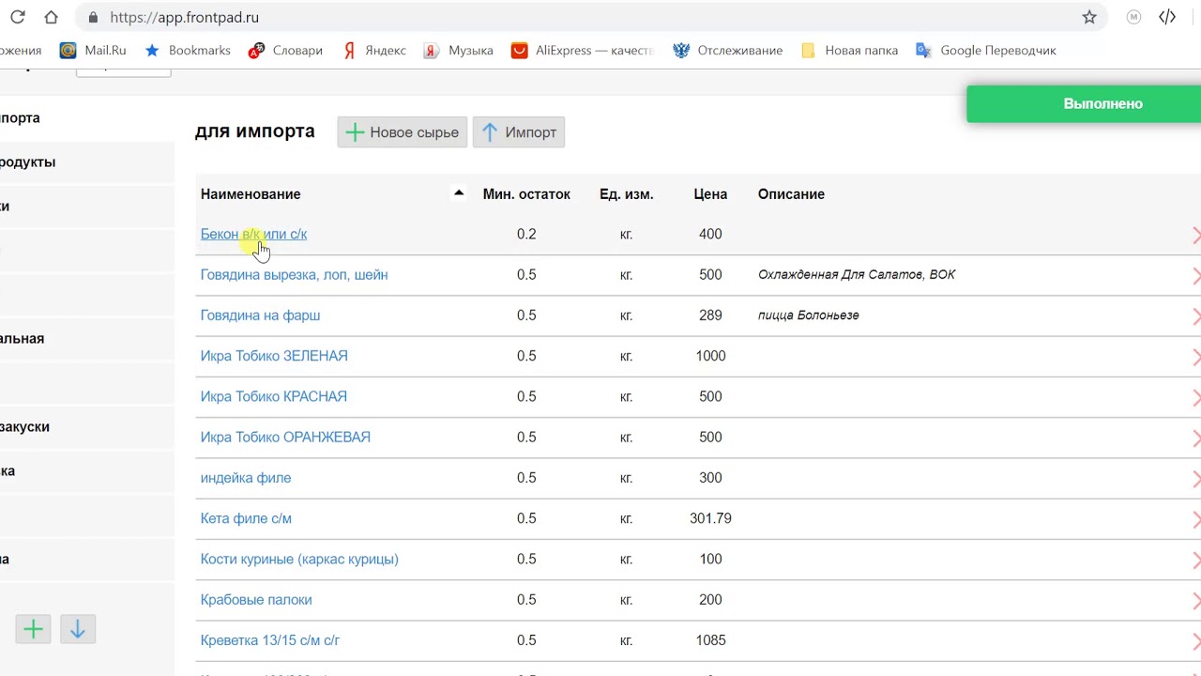Open Отслеживание bookmark

tap(728, 51)
